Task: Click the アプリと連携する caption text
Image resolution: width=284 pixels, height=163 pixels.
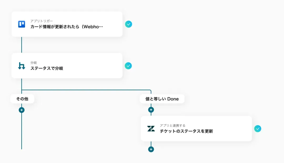Action: [x=173, y=126]
